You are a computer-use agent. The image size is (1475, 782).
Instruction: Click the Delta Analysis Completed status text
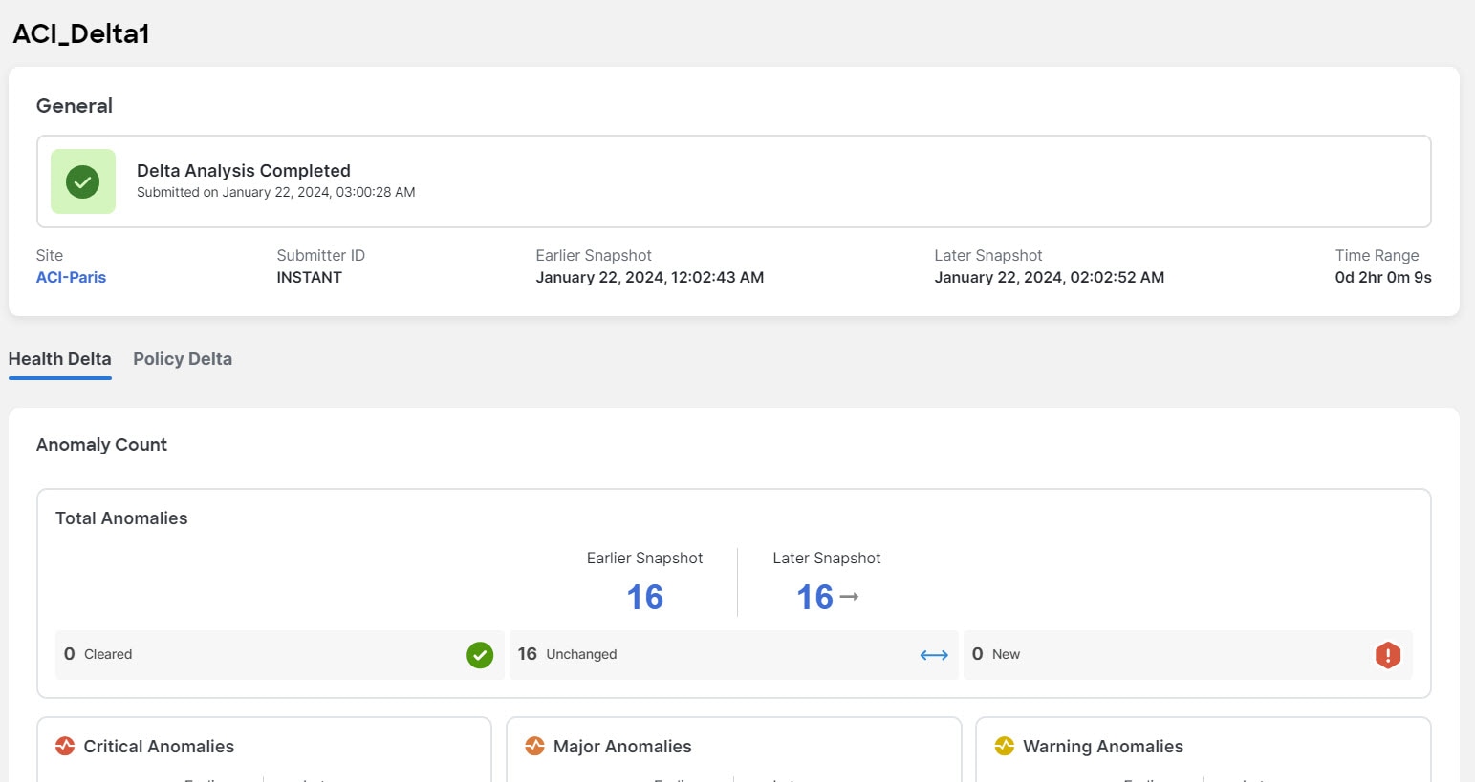(244, 171)
